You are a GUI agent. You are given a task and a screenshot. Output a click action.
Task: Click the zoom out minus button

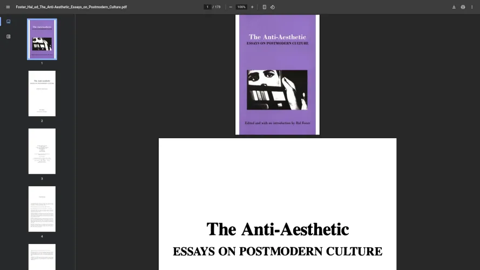point(231,7)
